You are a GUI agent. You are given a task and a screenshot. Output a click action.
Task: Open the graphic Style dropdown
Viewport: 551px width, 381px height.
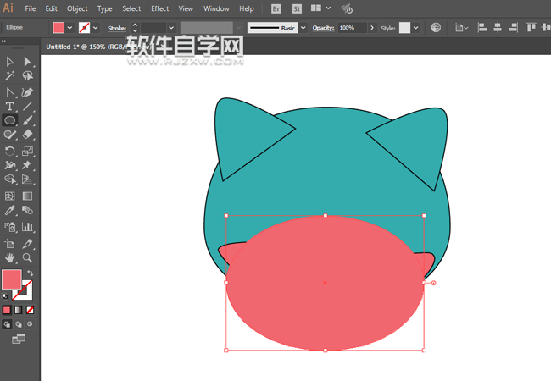click(x=416, y=28)
